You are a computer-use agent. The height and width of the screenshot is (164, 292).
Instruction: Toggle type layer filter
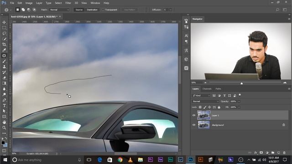point(224,96)
